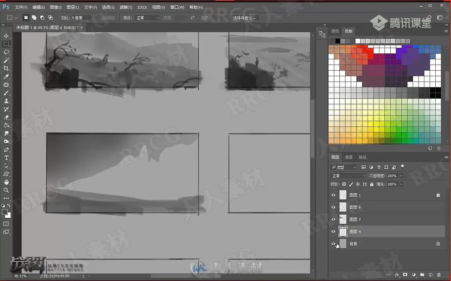Screen dimensions: 451x281
Task: Select the Horizontal Type tool
Action: (6, 158)
